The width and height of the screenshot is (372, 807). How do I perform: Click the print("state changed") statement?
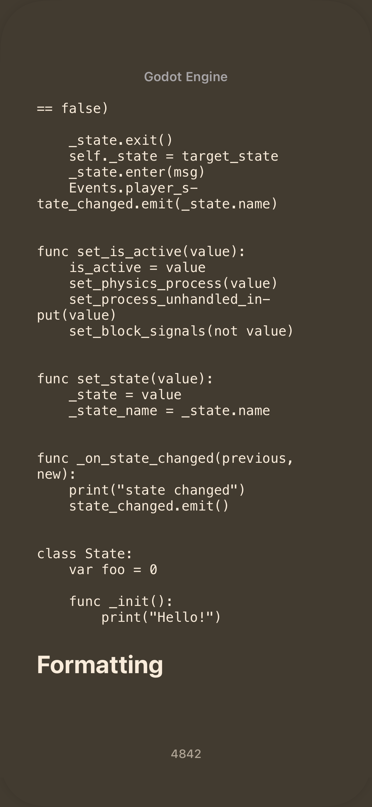157,490
